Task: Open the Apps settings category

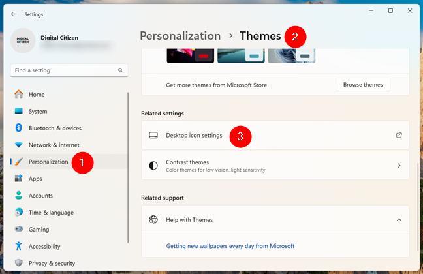Action: point(69,179)
